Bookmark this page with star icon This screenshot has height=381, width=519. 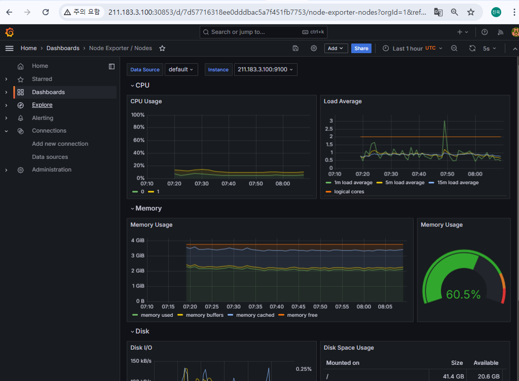[x=471, y=12]
